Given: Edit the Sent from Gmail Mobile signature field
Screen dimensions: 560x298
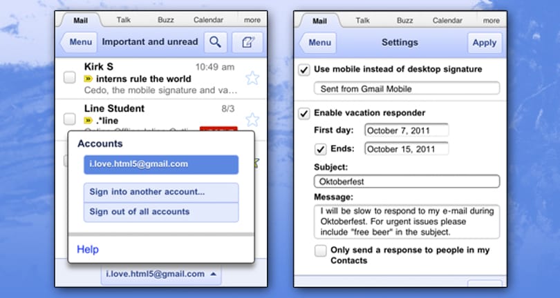Looking at the screenshot, I should (x=407, y=88).
